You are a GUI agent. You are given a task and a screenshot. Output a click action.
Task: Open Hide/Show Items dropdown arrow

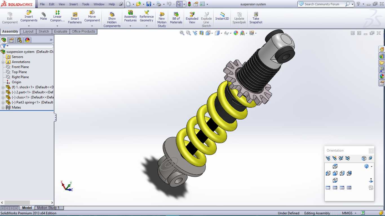tap(231, 33)
